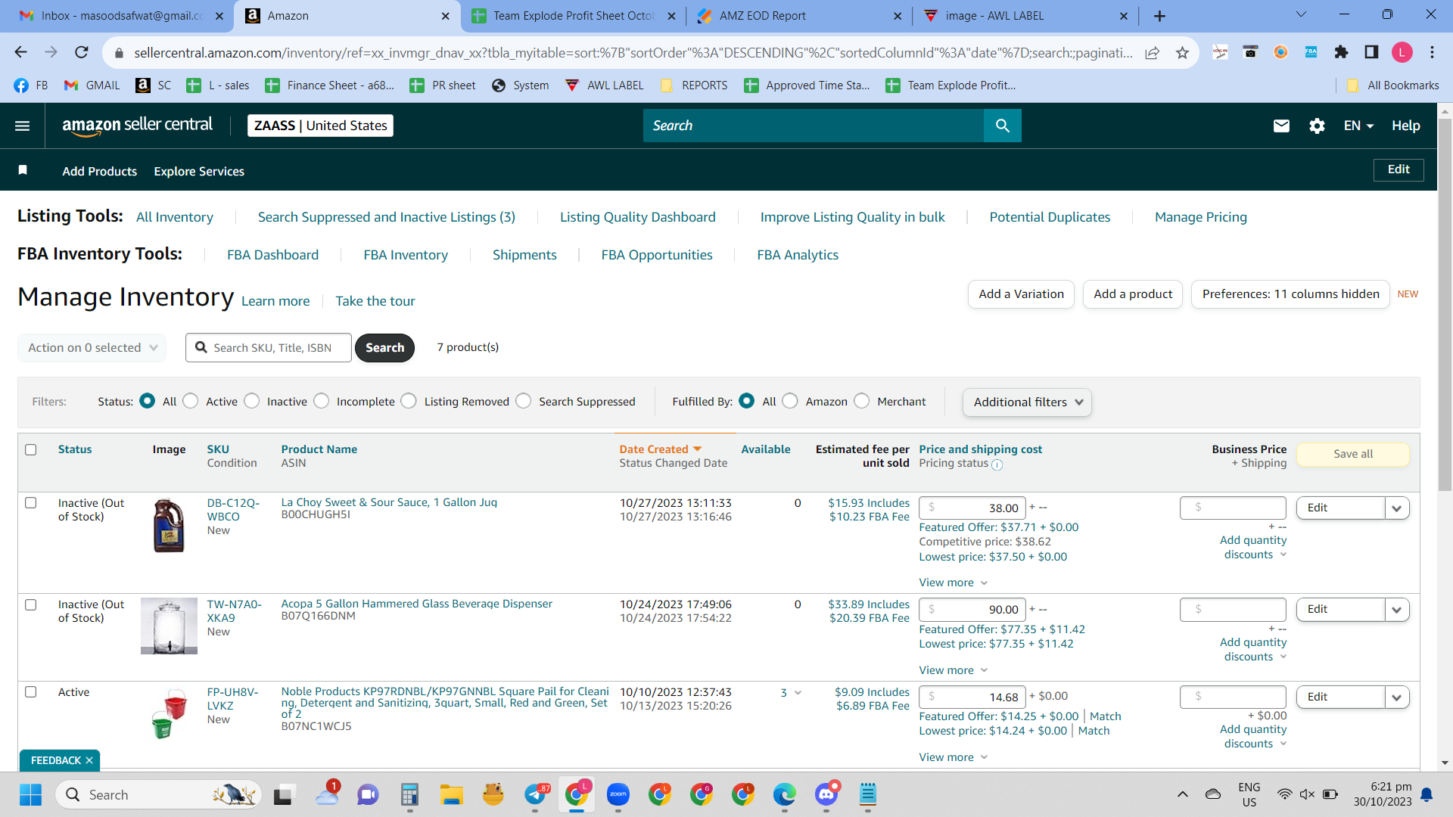Open Preferences: 11 columns hidden

[x=1290, y=294]
